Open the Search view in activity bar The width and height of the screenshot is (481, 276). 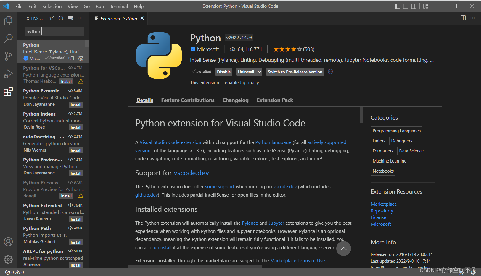[x=8, y=38]
